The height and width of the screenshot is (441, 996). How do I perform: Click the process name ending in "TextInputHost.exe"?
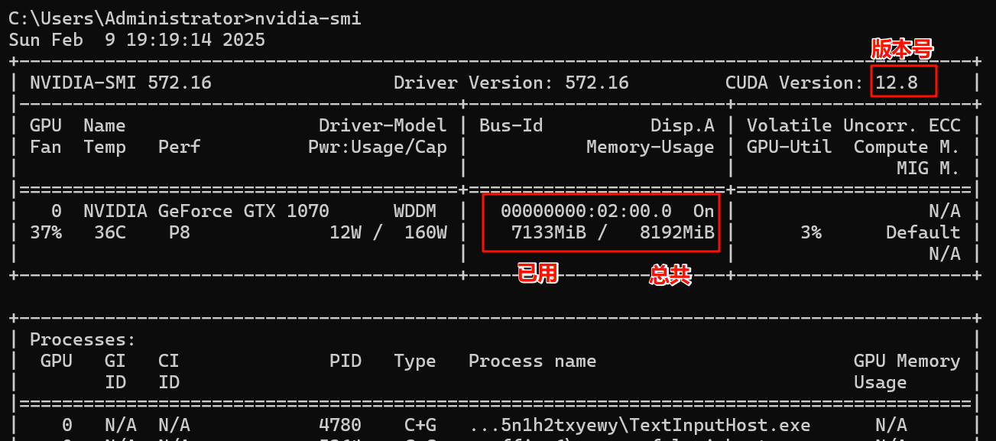[x=639, y=425]
